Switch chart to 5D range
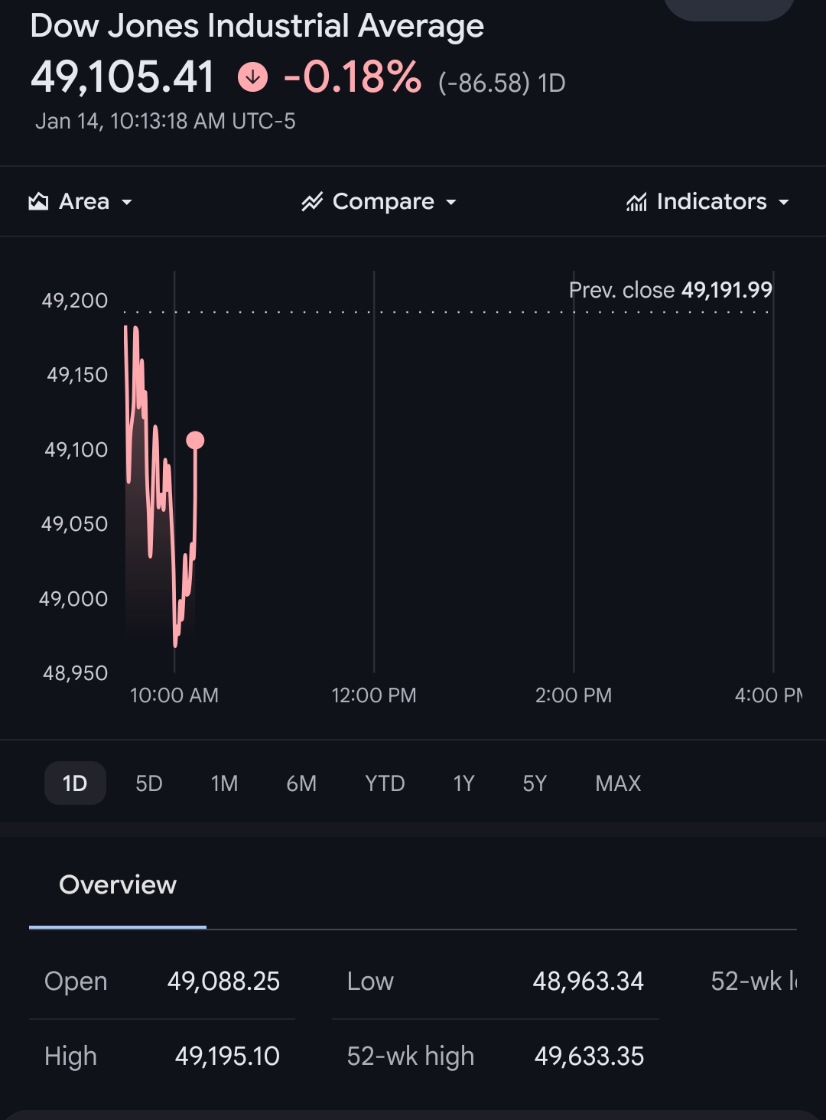Image resolution: width=826 pixels, height=1120 pixels. (149, 783)
